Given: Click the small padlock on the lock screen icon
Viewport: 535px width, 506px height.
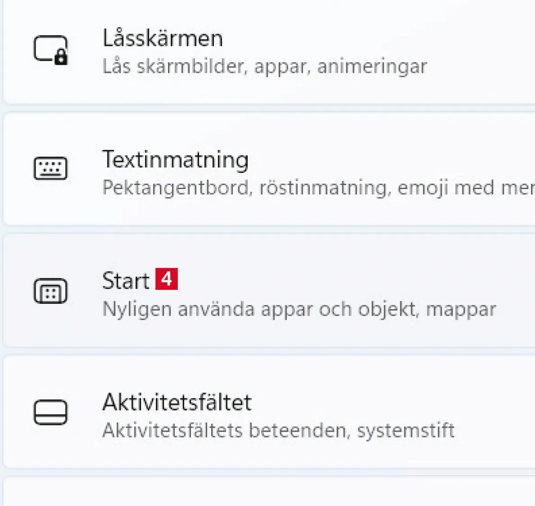Looking at the screenshot, I should [61, 58].
